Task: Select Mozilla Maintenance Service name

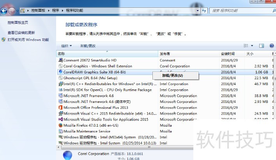Action: pyautogui.click(x=87, y=131)
